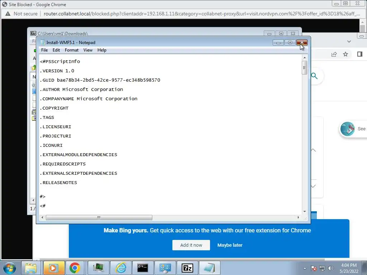Open Google Chrome from the taskbar
The image size is (367, 275).
point(75,268)
